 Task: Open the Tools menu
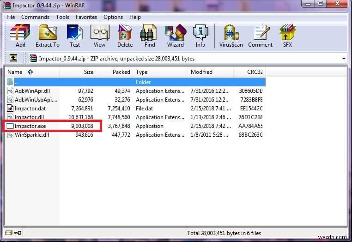pos(62,17)
